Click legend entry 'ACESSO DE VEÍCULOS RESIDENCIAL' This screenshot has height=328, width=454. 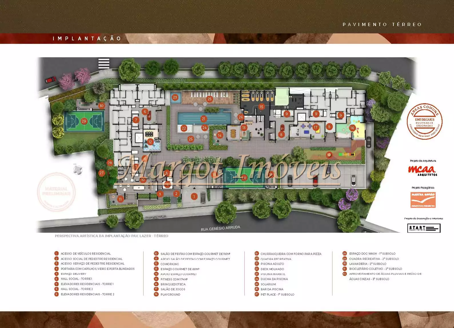coord(86,254)
